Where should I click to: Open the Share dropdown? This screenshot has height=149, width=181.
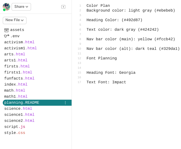[21, 7]
